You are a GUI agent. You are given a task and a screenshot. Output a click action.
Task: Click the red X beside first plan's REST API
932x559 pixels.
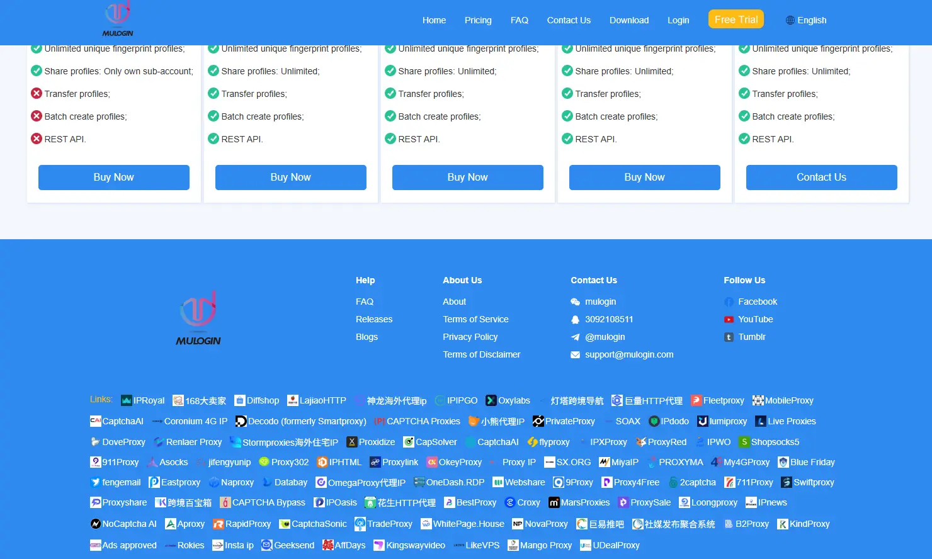pyautogui.click(x=37, y=138)
